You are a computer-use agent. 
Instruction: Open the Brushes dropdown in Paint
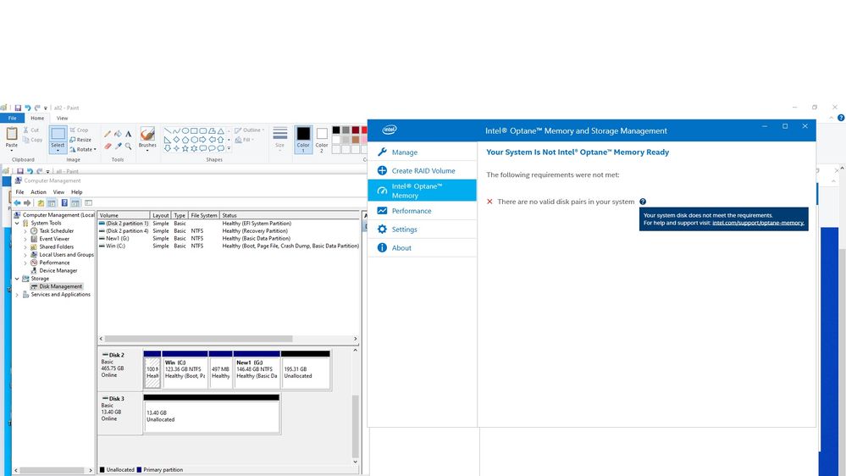click(147, 149)
